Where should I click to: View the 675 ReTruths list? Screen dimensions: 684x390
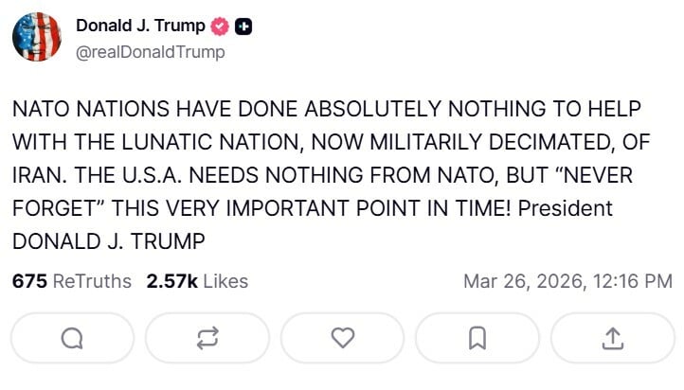click(72, 281)
